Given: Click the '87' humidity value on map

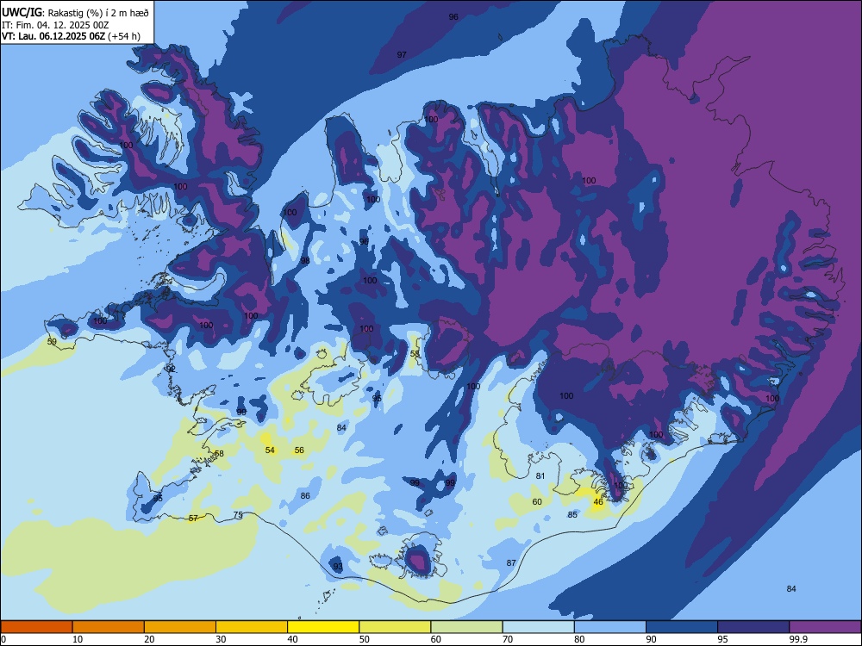Looking at the screenshot, I should [511, 562].
